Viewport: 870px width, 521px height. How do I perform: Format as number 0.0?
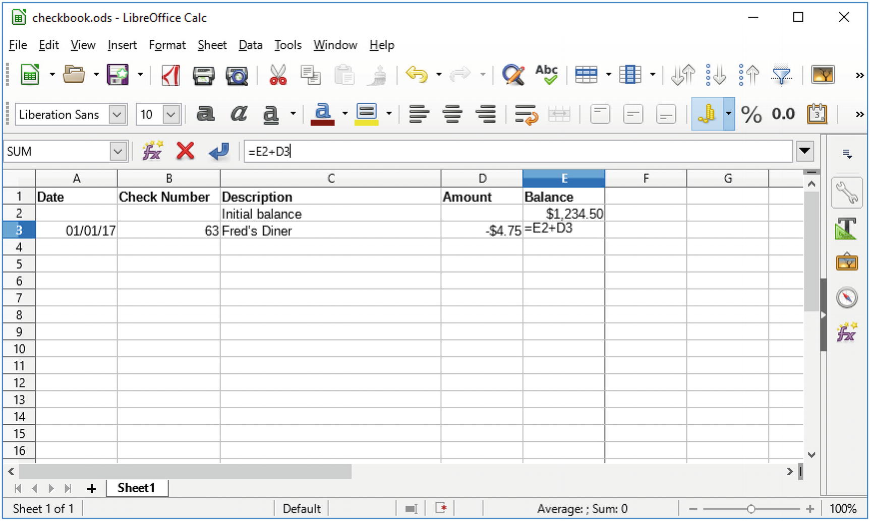(783, 114)
